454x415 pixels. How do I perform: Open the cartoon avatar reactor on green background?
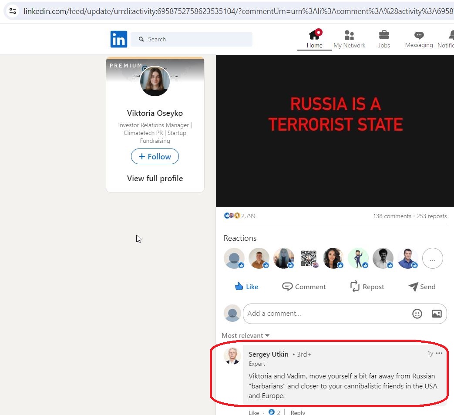(x=358, y=258)
